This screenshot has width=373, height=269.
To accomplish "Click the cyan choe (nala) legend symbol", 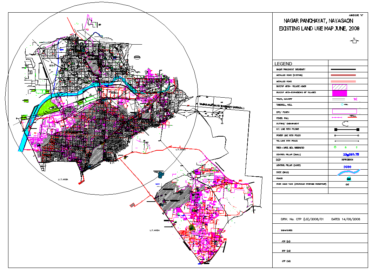I will click(348, 172).
